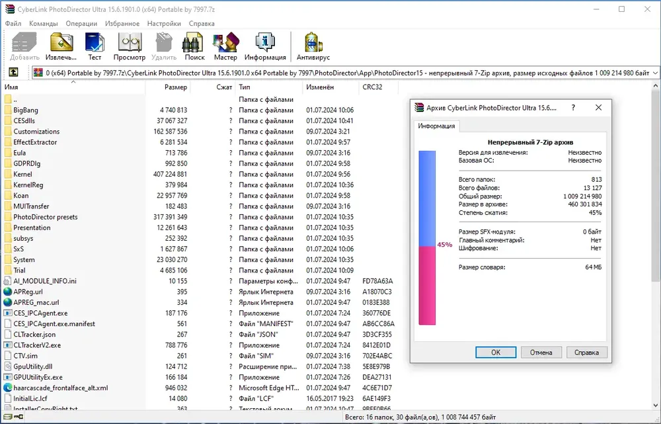Click the Test (Тест) toolbar icon

tap(95, 45)
